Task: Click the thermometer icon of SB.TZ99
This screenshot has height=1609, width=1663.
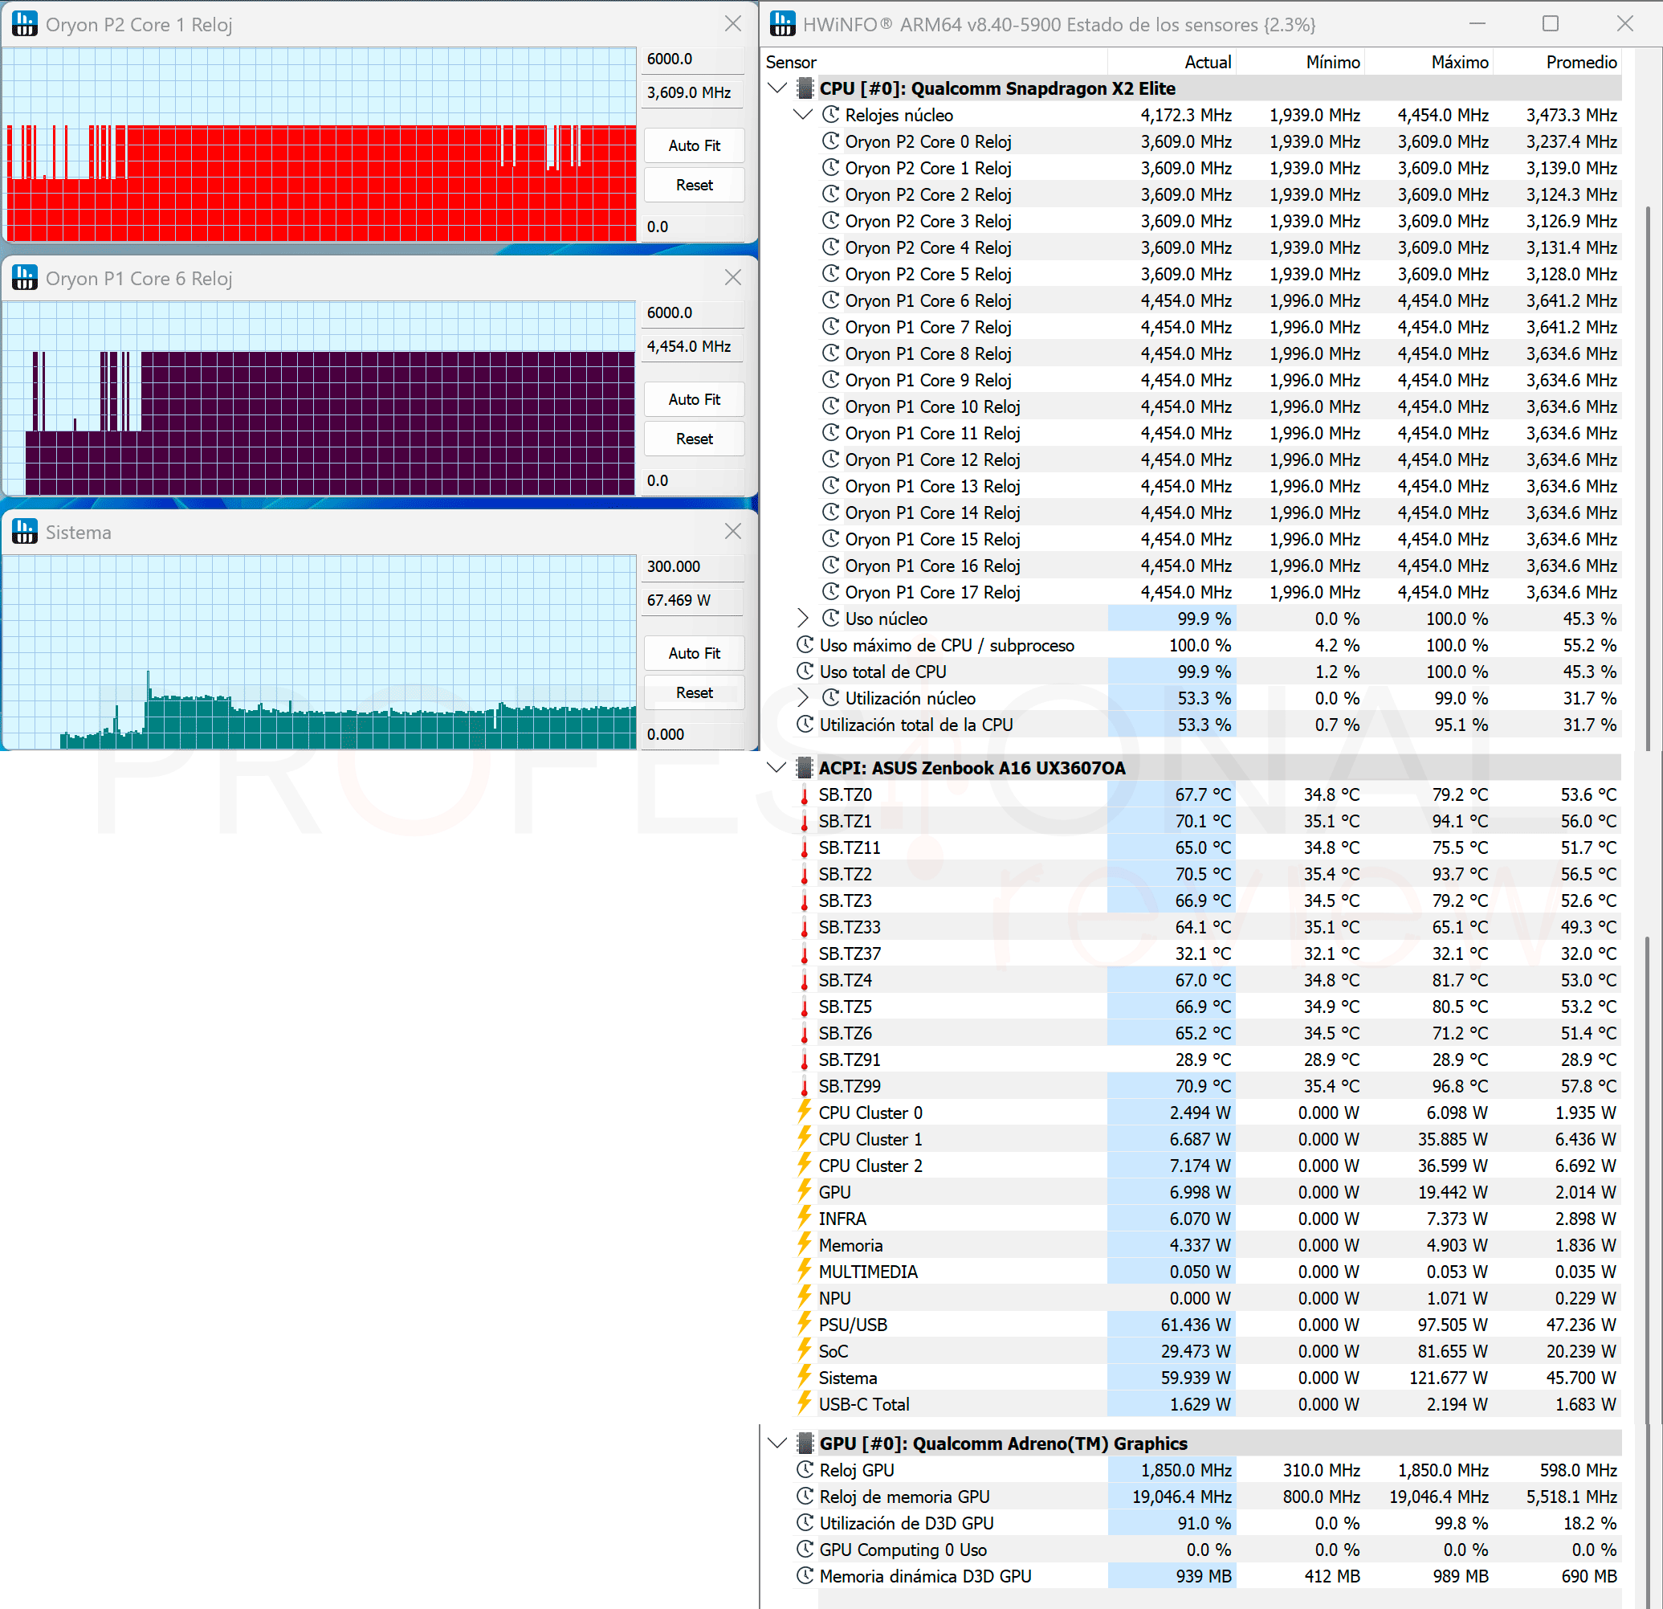Action: pos(805,1087)
